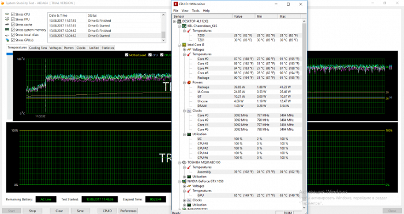
Task: Click the Clocks icon under Intel Core i5
Action: coord(189,110)
